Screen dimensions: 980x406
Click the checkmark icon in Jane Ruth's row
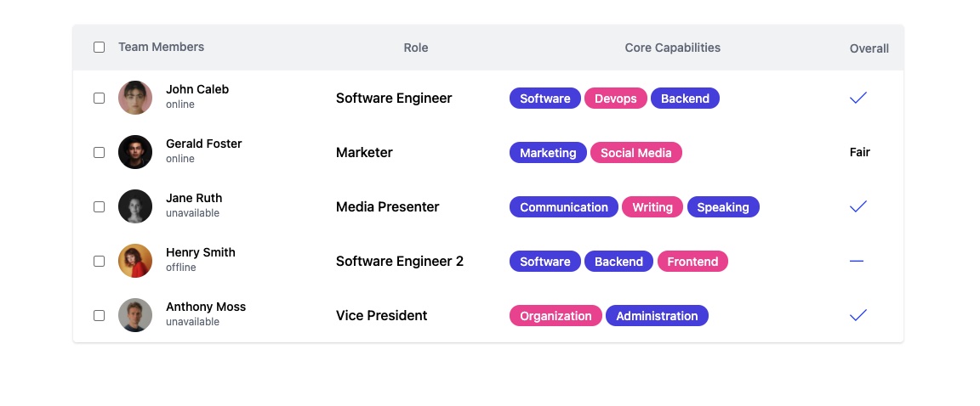[858, 206]
